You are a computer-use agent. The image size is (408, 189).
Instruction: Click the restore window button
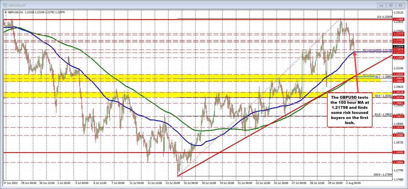tap(391, 5)
